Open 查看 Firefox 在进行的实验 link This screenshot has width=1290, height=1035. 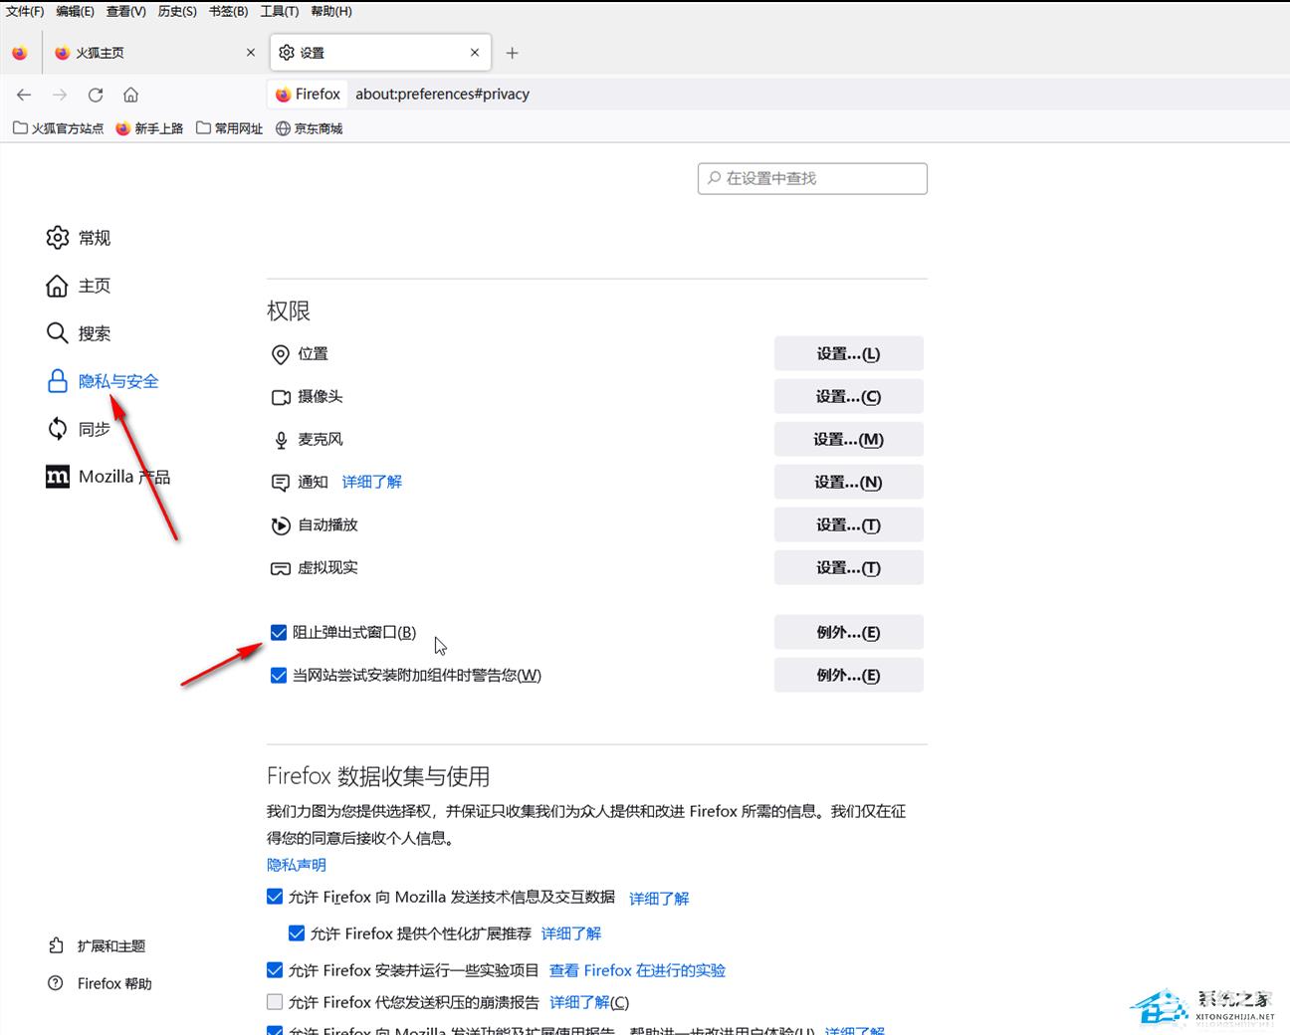637,970
